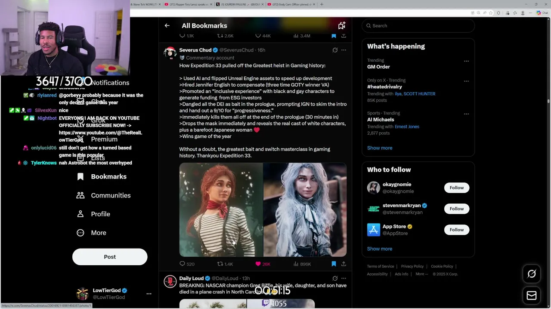Open the Privacy Policy footer link
551x309 pixels.
(412, 267)
